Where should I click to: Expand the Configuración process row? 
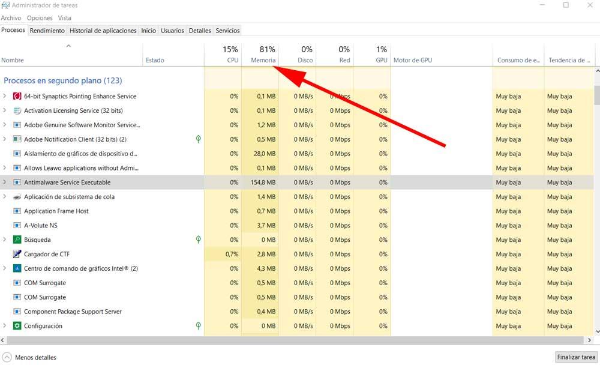coord(5,325)
